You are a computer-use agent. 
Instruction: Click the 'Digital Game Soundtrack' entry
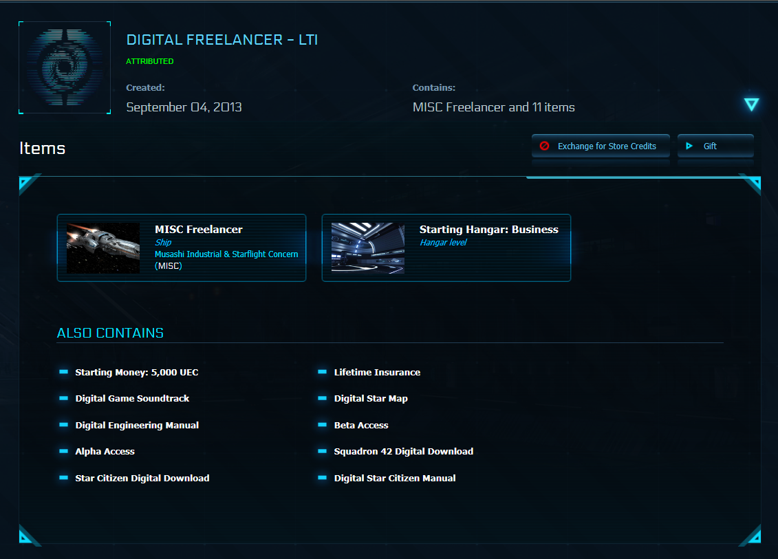click(132, 399)
